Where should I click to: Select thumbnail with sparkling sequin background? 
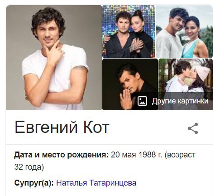pyautogui.click(x=129, y=31)
